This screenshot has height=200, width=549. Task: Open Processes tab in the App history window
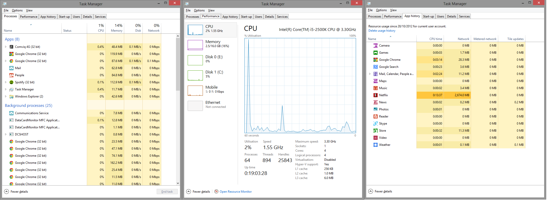(375, 16)
